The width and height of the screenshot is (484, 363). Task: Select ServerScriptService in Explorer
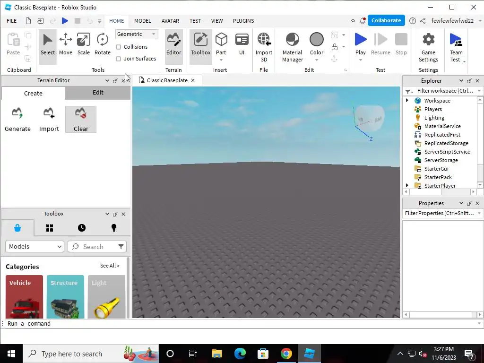(x=447, y=152)
